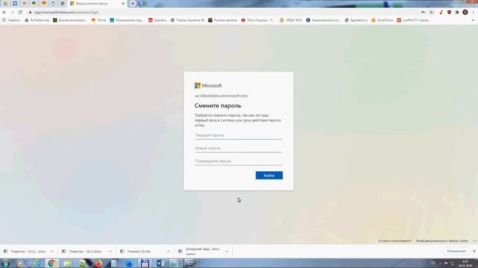Open the saved passwords key icon
Viewport: 478px width, 268px height.
(x=423, y=12)
